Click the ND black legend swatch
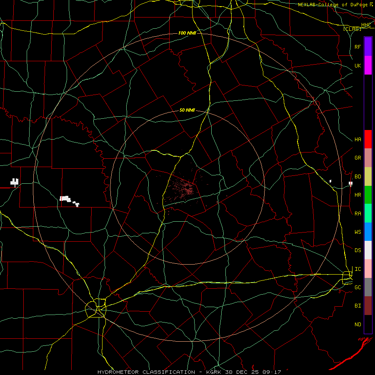375x375 pixels. pyautogui.click(x=368, y=324)
